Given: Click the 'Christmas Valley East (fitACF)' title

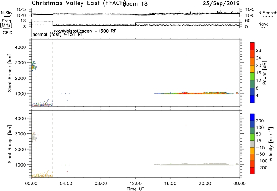Looking at the screenshot, I should [x=79, y=3].
